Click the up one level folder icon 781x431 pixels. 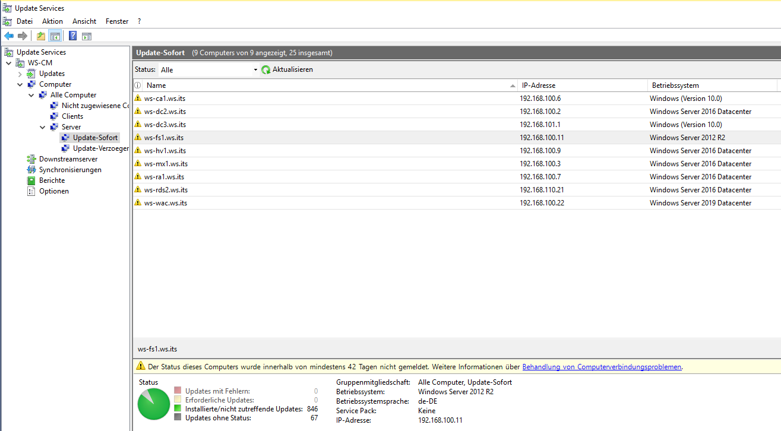pyautogui.click(x=41, y=36)
